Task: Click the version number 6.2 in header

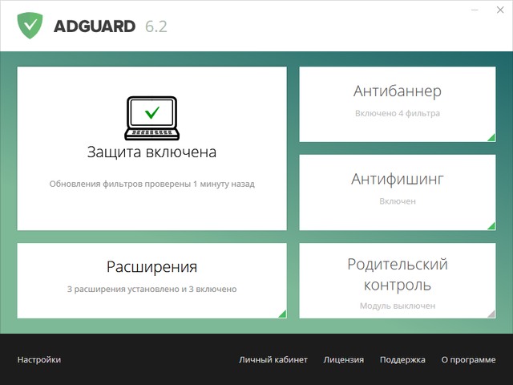Action: (156, 26)
